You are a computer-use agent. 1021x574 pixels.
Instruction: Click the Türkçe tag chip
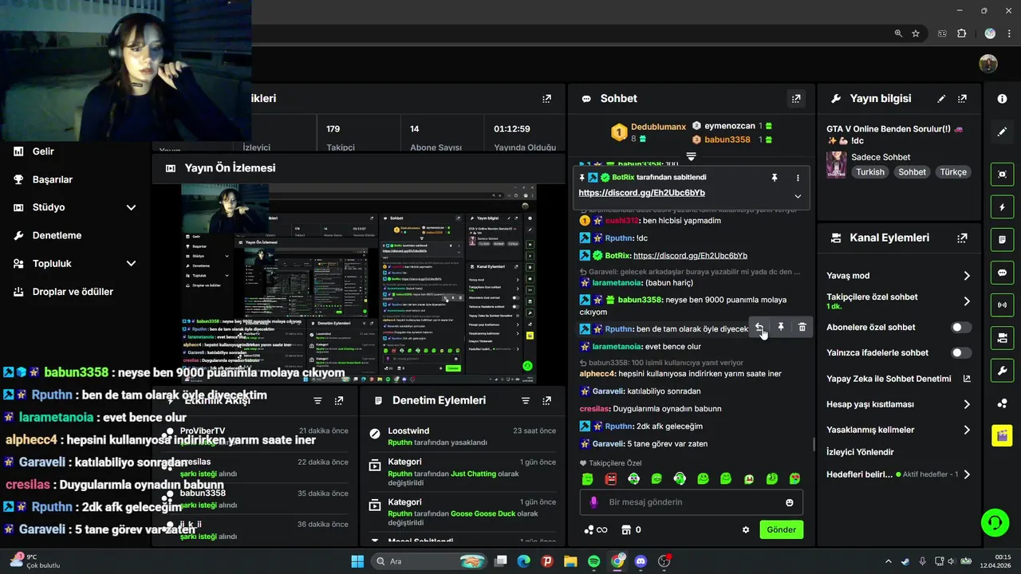[953, 172]
